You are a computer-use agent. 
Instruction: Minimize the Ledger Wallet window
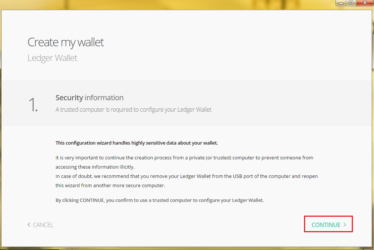(x=341, y=3)
